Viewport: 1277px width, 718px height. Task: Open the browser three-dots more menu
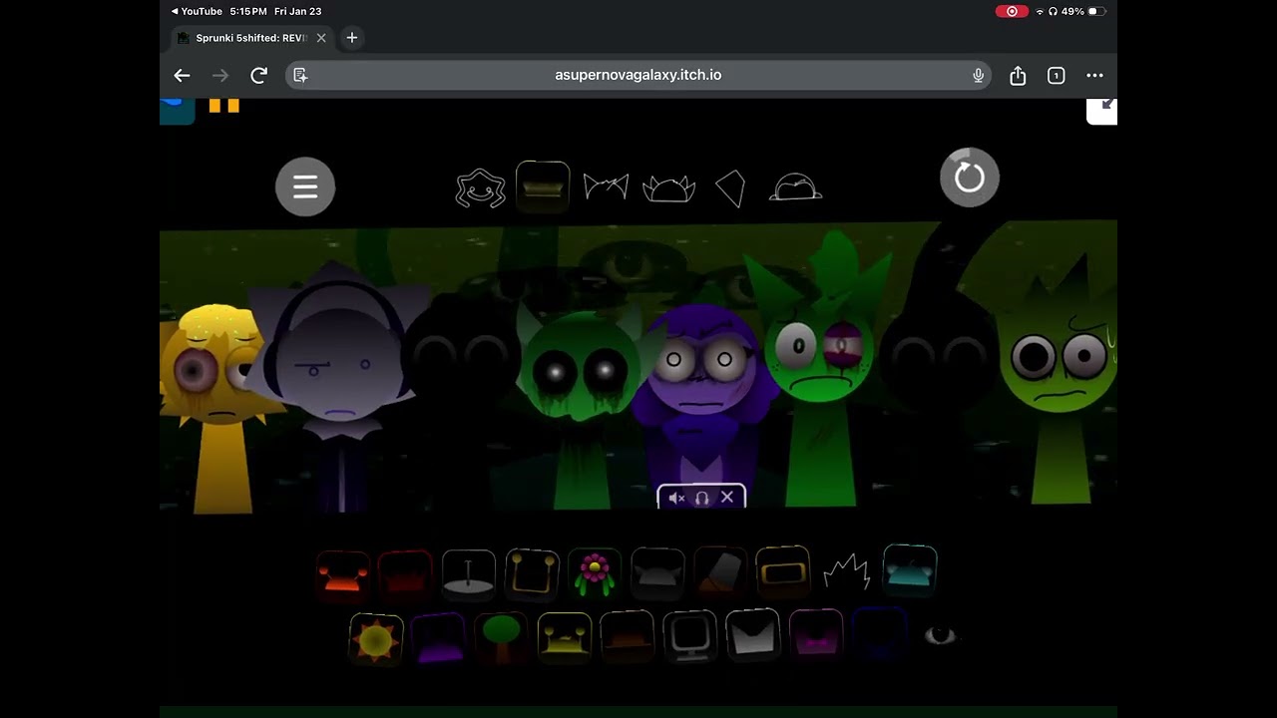[x=1094, y=76]
